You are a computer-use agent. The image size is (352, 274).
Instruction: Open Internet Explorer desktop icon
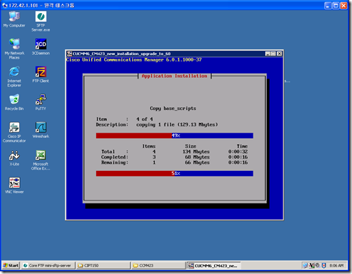14,77
